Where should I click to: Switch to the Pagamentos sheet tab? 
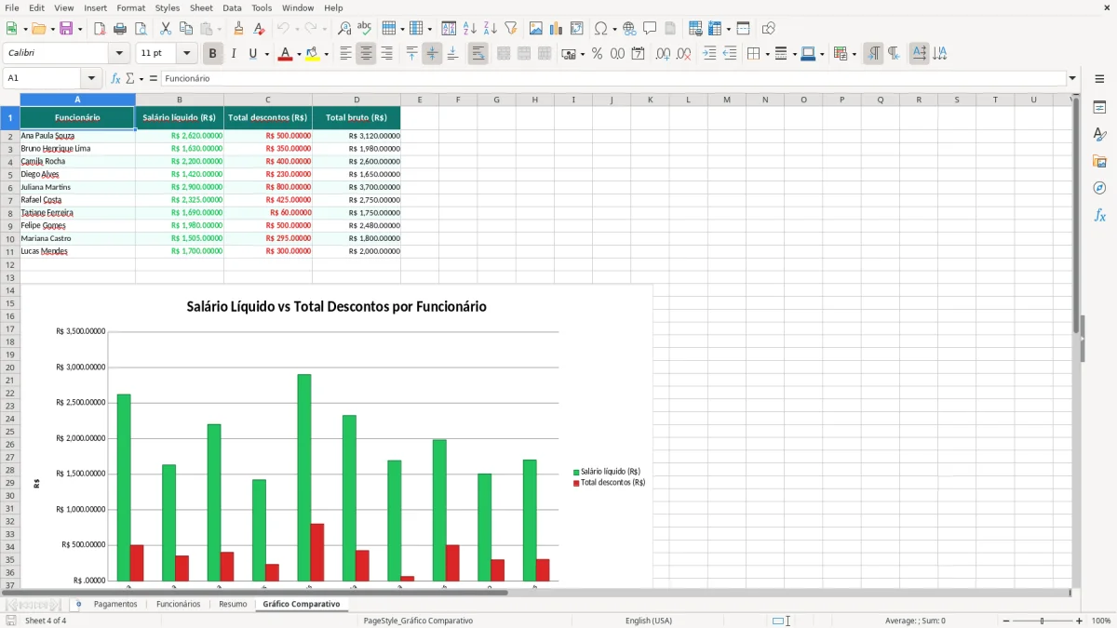(115, 604)
